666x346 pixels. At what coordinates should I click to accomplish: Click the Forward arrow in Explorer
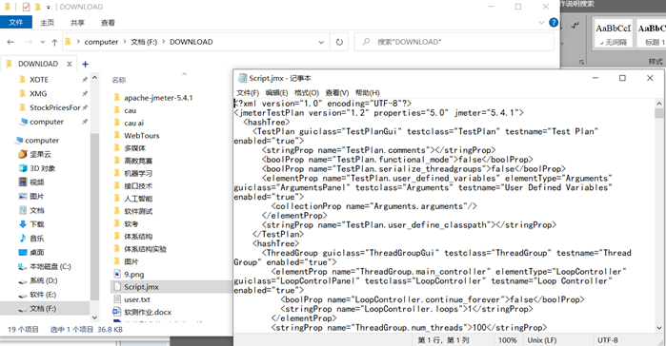pos(29,42)
